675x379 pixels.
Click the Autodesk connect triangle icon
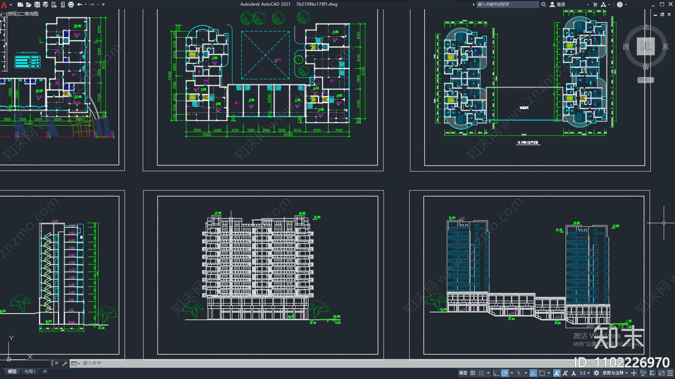pyautogui.click(x=603, y=4)
